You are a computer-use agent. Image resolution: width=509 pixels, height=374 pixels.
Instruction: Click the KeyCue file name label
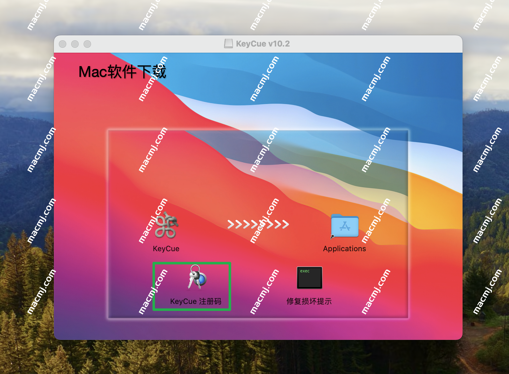166,249
